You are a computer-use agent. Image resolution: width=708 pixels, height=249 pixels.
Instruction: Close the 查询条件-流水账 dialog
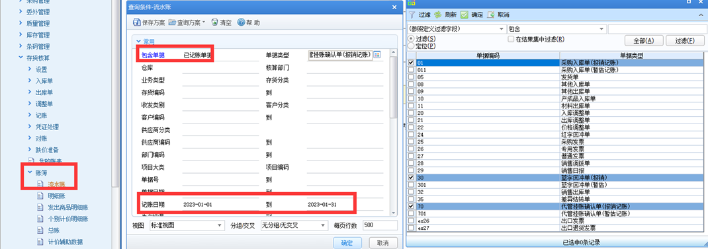pyautogui.click(x=394, y=7)
